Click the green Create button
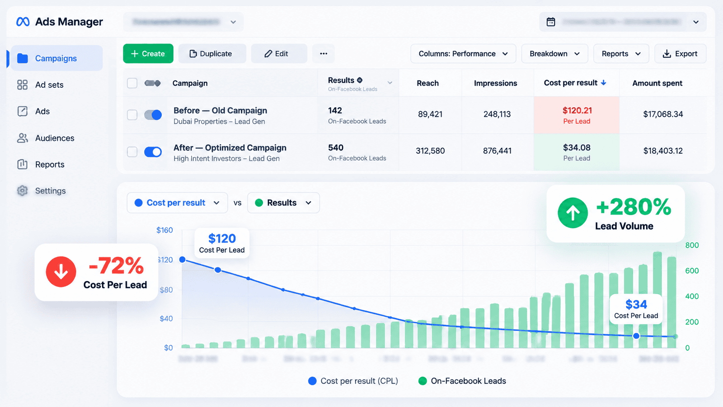The width and height of the screenshot is (723, 407). click(x=148, y=53)
